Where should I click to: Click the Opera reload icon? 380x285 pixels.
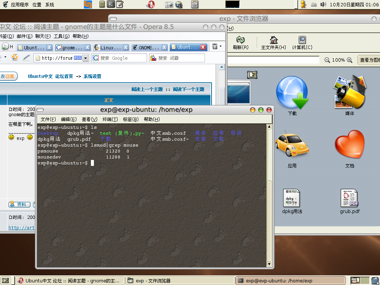click(x=15, y=57)
